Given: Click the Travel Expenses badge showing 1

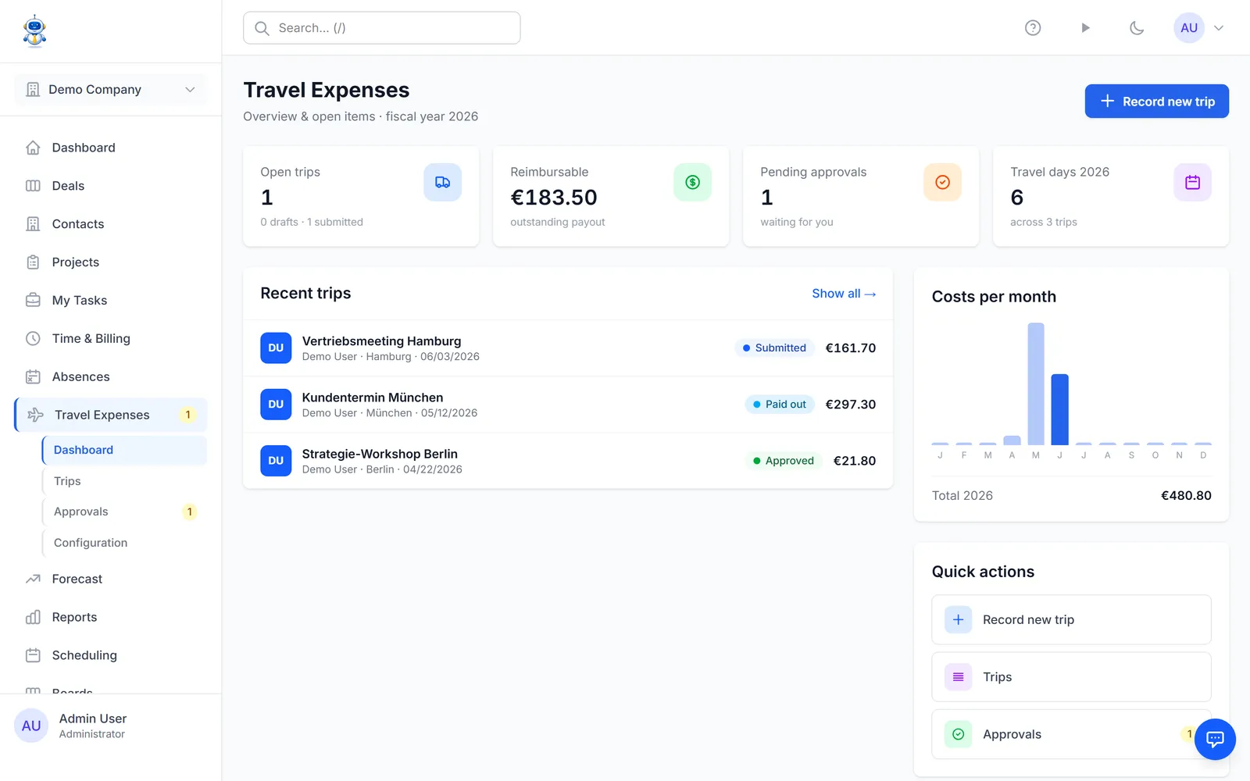Looking at the screenshot, I should click(187, 415).
